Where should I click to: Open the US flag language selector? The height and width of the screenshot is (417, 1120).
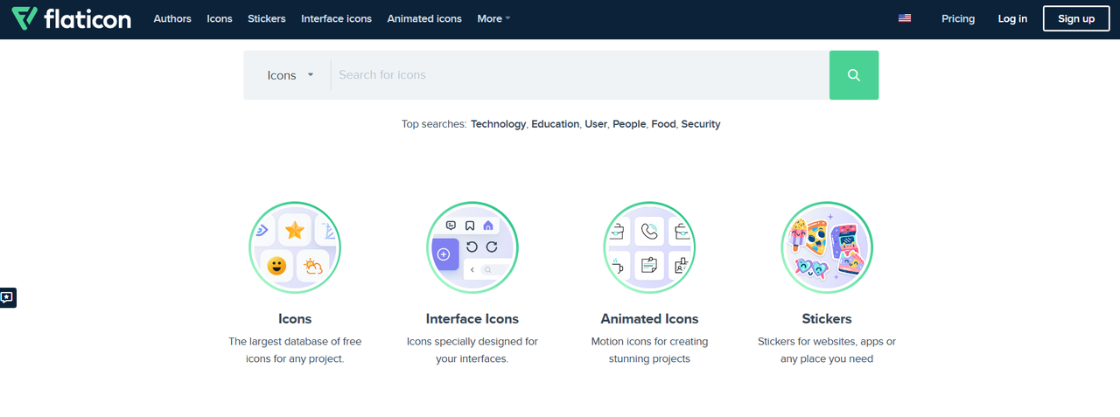[905, 18]
